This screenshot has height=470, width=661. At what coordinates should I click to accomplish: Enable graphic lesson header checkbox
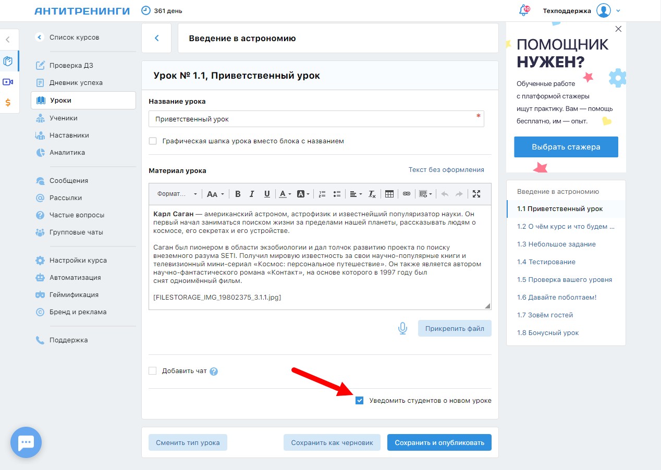153,141
